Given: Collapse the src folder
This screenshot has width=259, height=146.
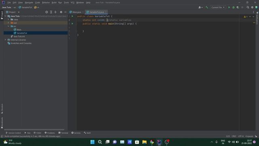Looking at the screenshot, I should point(8,26).
